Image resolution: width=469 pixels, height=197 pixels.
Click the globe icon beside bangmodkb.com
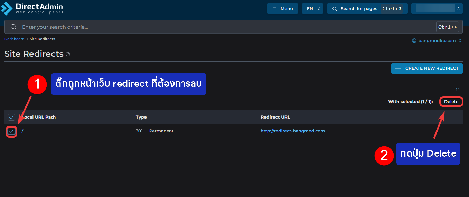pyautogui.click(x=414, y=41)
